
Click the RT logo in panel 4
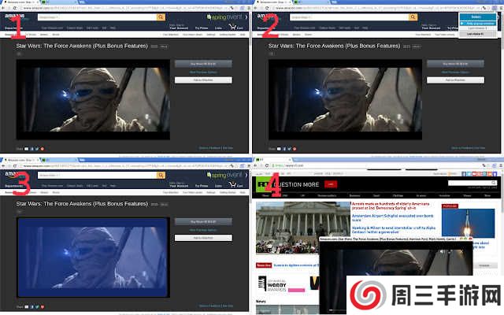click(262, 183)
